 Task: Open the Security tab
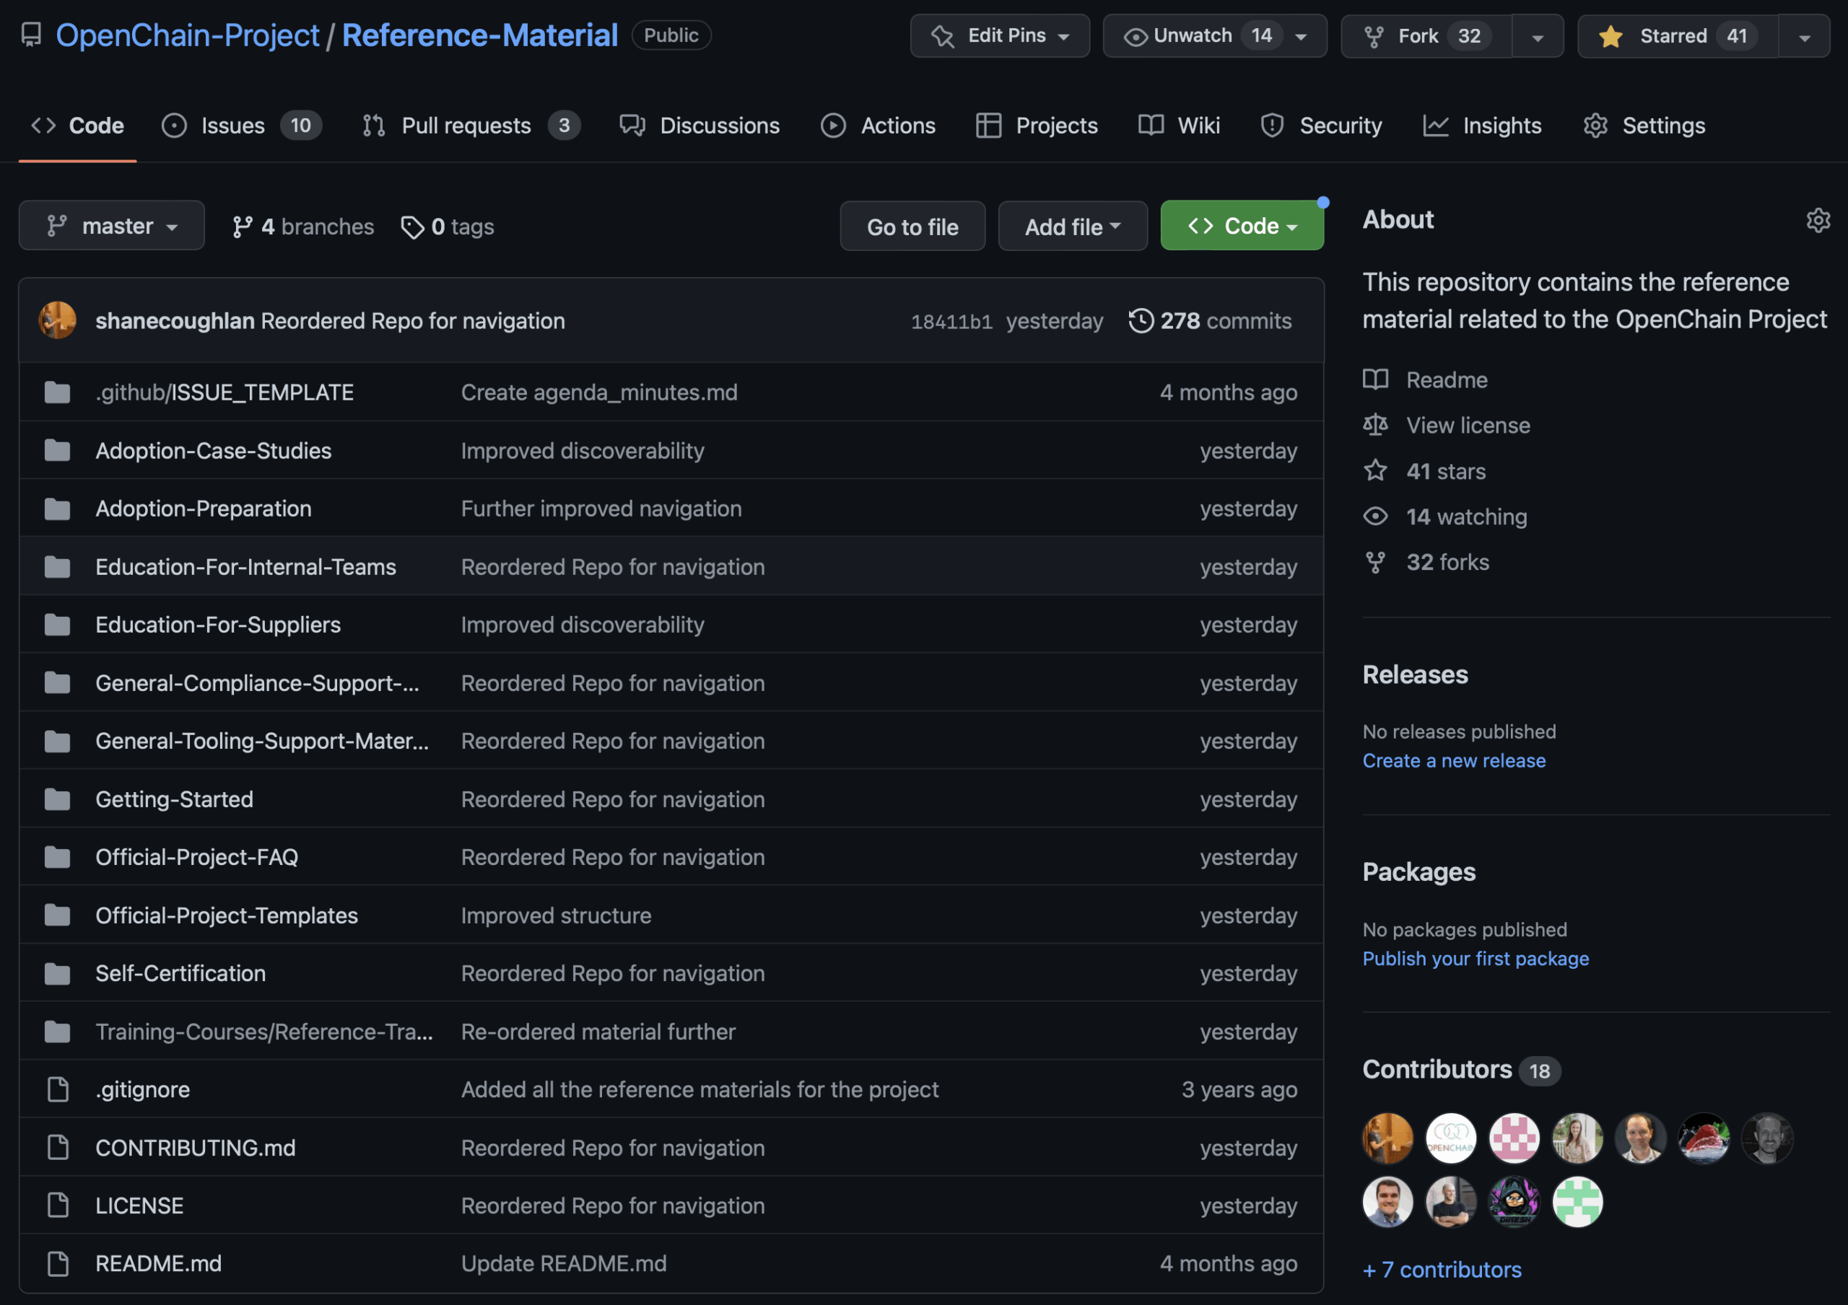pos(1321,126)
